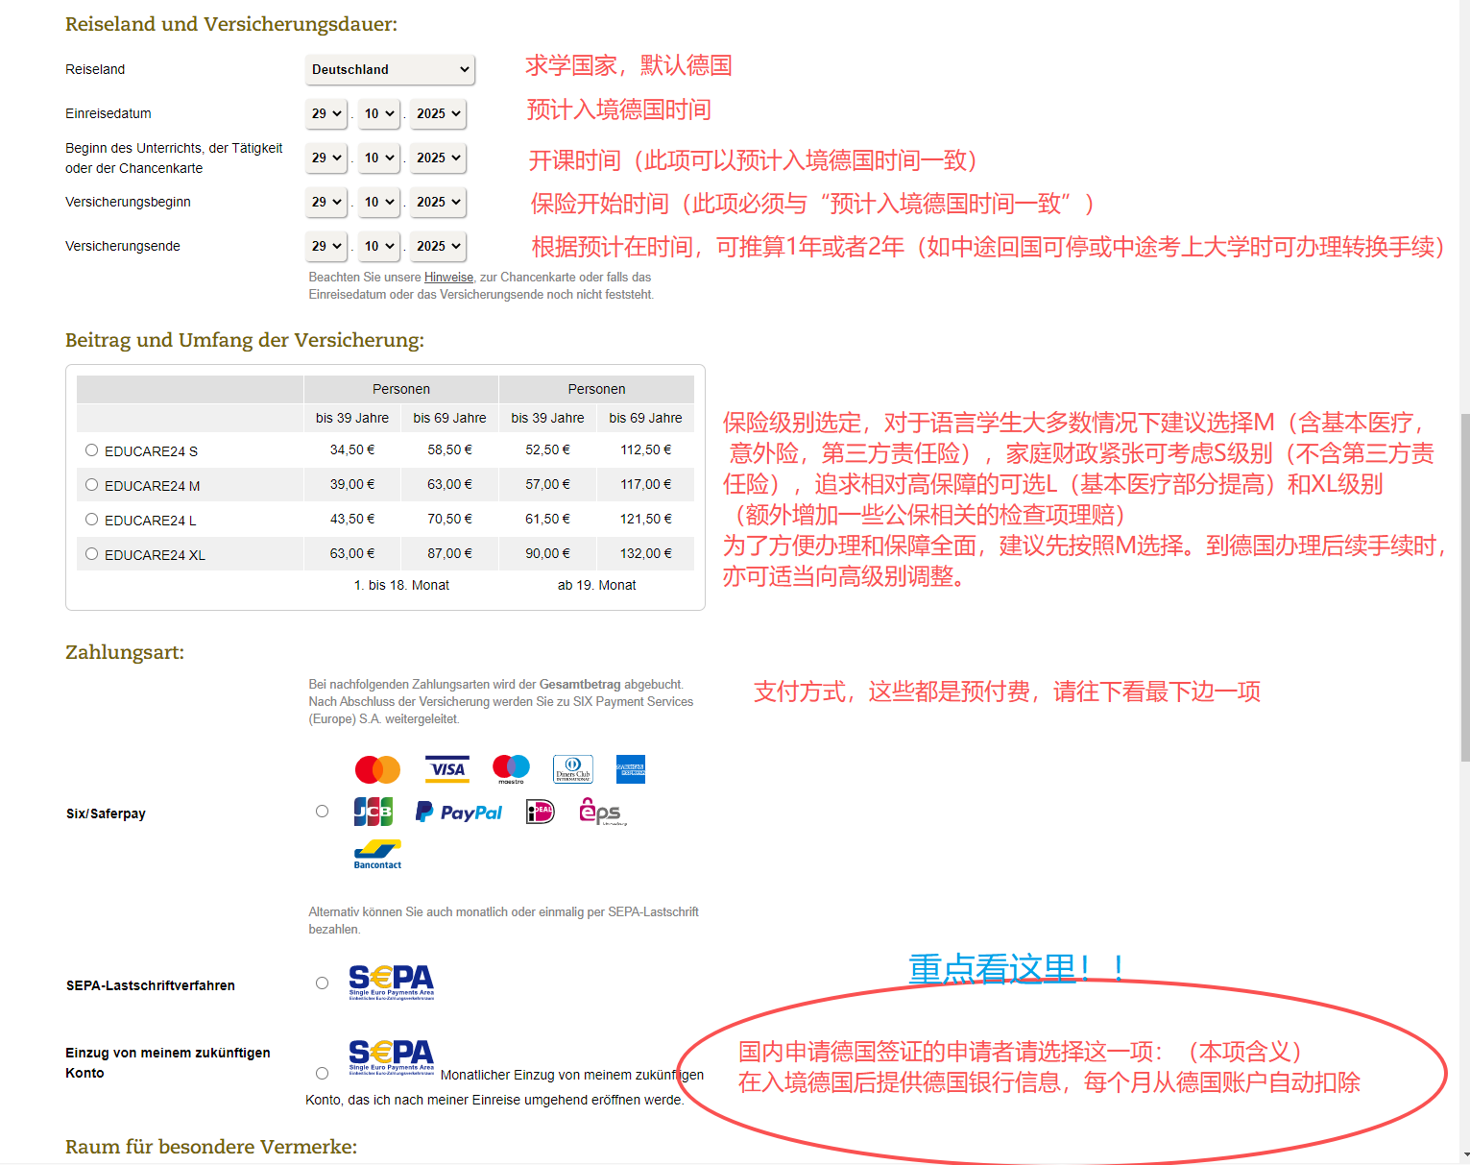Open the Einreisedatum year dropdown
1470x1165 pixels.
tap(438, 113)
